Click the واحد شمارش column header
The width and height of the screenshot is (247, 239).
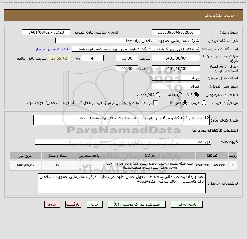[x=89, y=156]
